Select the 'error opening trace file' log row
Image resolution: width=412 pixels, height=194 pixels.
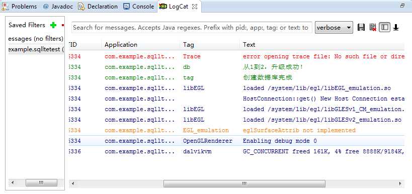click(236, 56)
